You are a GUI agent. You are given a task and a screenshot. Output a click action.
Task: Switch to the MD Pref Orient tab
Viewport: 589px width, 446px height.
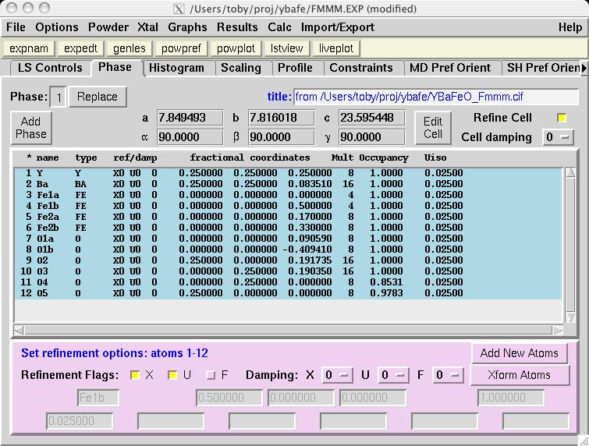click(x=450, y=68)
